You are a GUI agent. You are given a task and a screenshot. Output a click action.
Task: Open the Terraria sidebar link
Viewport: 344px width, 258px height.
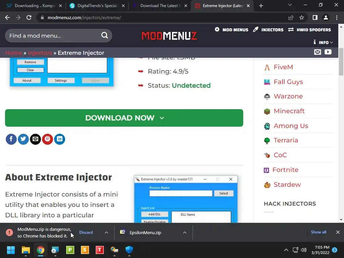click(x=286, y=140)
